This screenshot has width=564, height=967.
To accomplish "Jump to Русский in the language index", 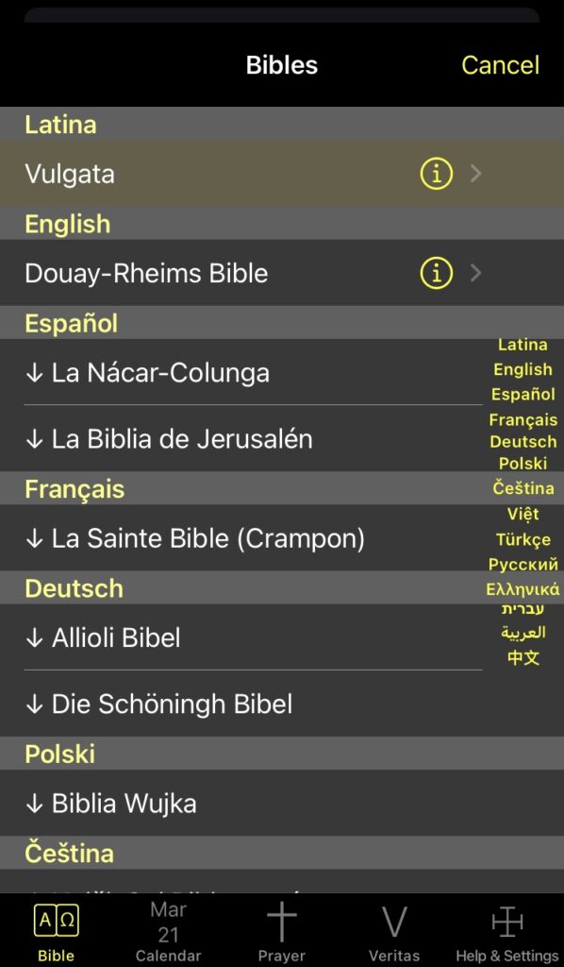I will pos(523,563).
